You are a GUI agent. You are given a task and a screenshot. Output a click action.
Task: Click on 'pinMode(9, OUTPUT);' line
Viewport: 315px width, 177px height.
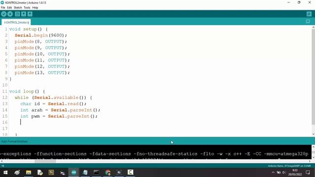click(40, 48)
